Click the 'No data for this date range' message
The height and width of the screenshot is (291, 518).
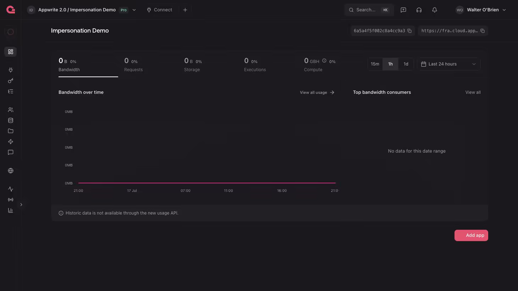coord(417,151)
